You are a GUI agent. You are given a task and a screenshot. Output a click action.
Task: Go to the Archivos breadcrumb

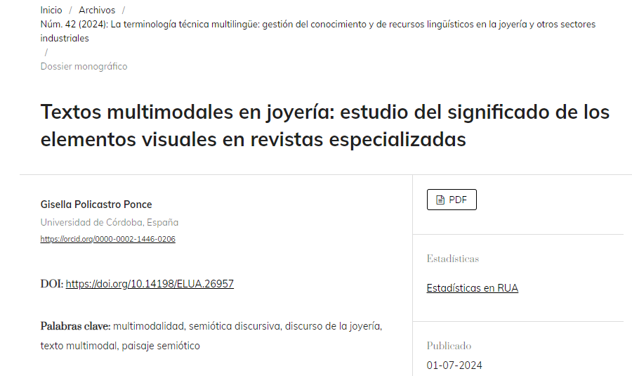click(x=97, y=10)
